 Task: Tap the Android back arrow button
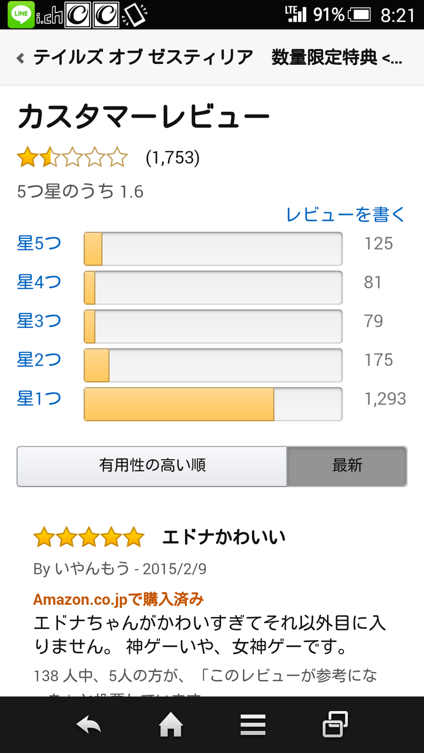point(89,724)
